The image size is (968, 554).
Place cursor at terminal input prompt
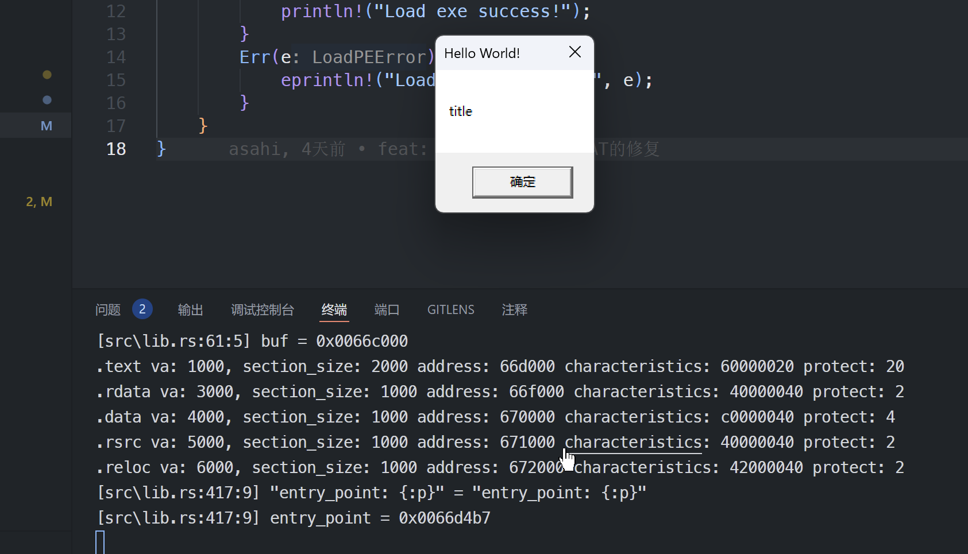coord(100,542)
